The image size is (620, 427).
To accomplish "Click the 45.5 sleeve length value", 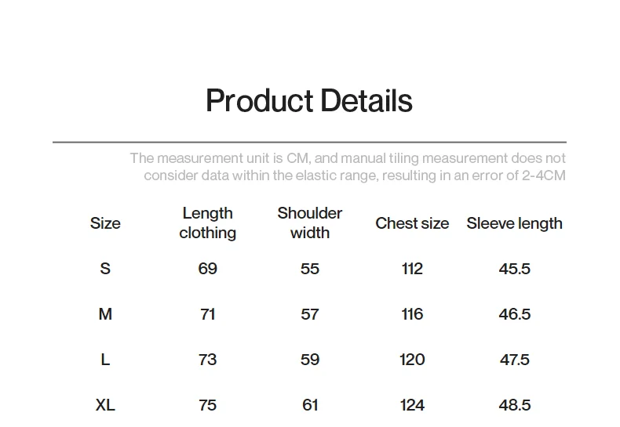I will pyautogui.click(x=514, y=269).
